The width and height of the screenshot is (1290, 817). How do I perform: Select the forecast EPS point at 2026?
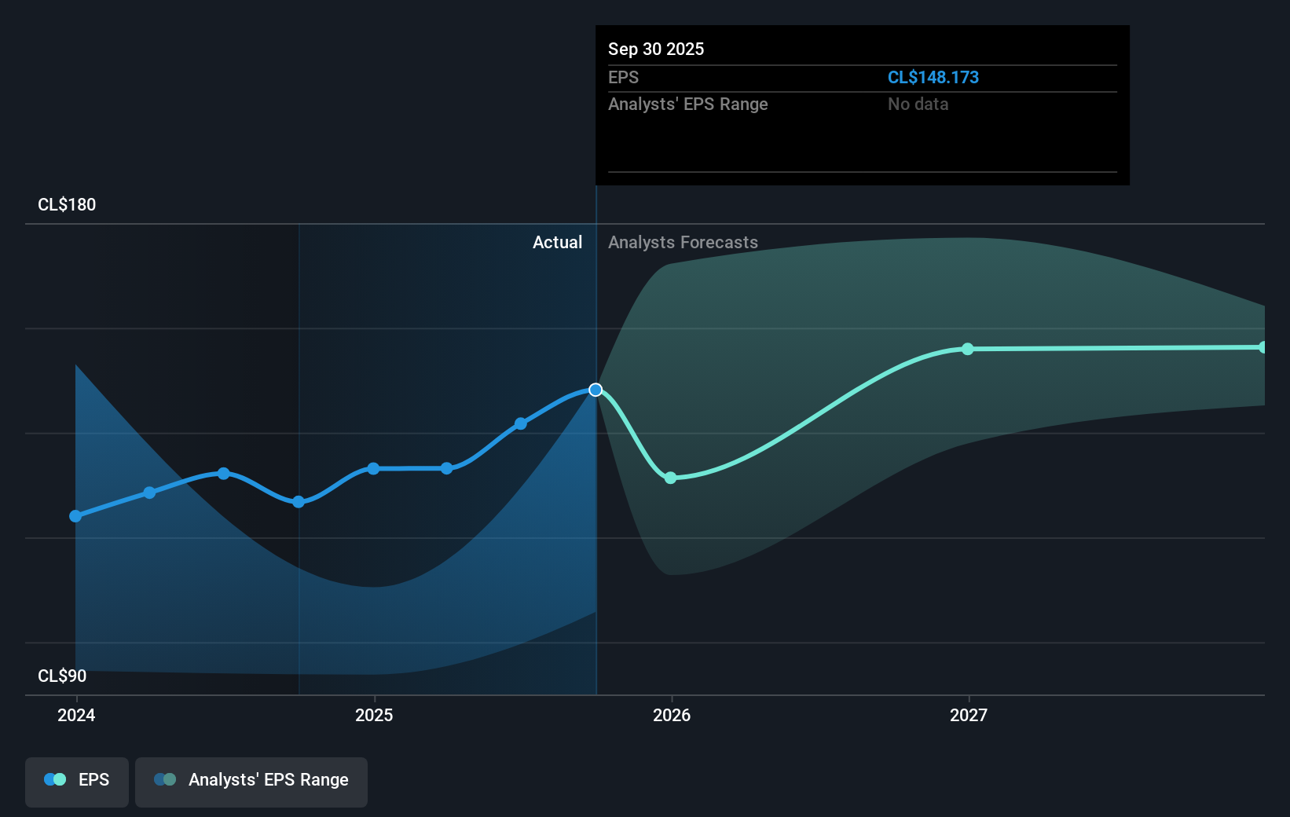(x=670, y=478)
